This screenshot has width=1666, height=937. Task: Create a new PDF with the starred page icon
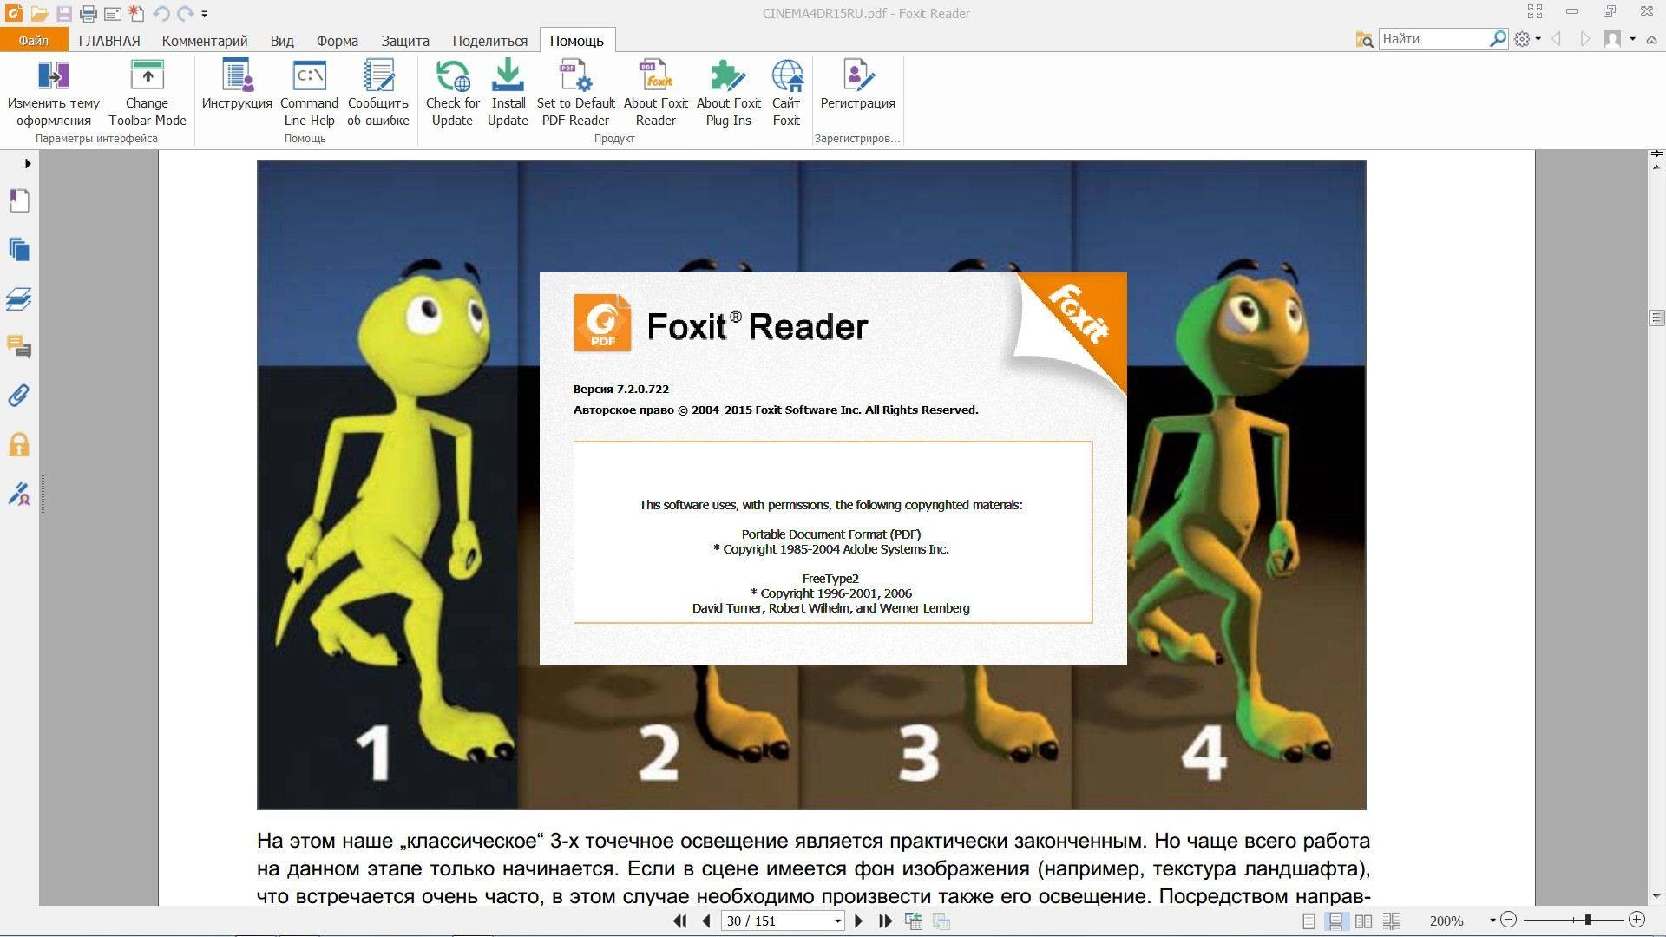136,13
